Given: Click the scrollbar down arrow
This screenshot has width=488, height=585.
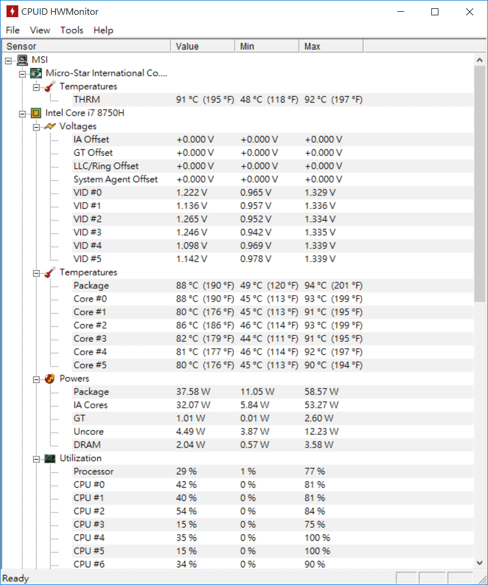Looking at the screenshot, I should click(x=479, y=563).
